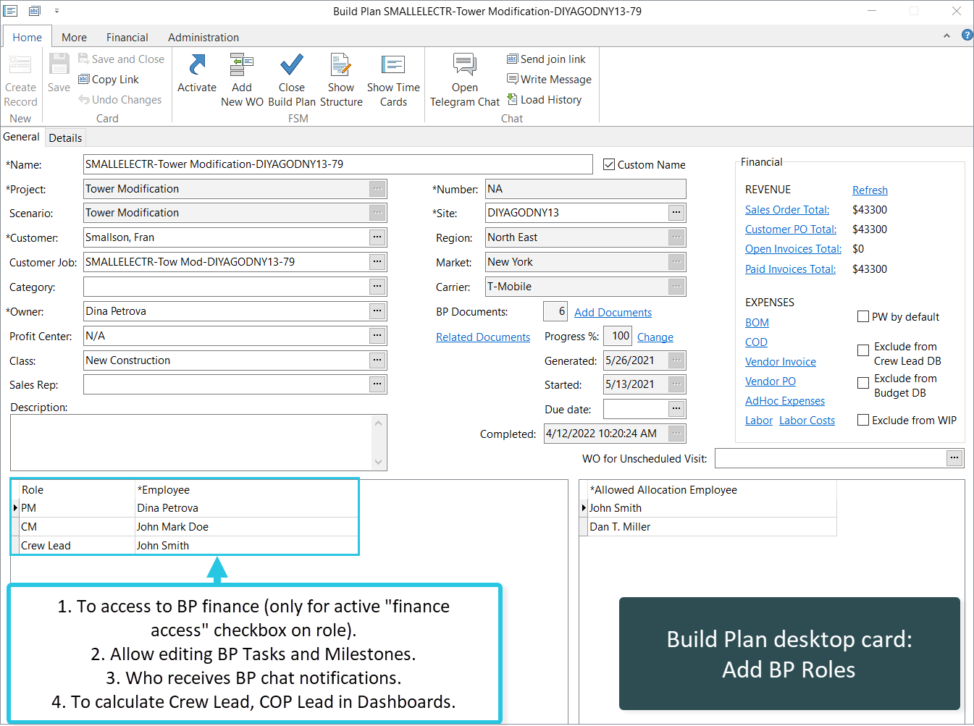The image size is (974, 726).
Task: Click Add Documents link
Action: [613, 313]
